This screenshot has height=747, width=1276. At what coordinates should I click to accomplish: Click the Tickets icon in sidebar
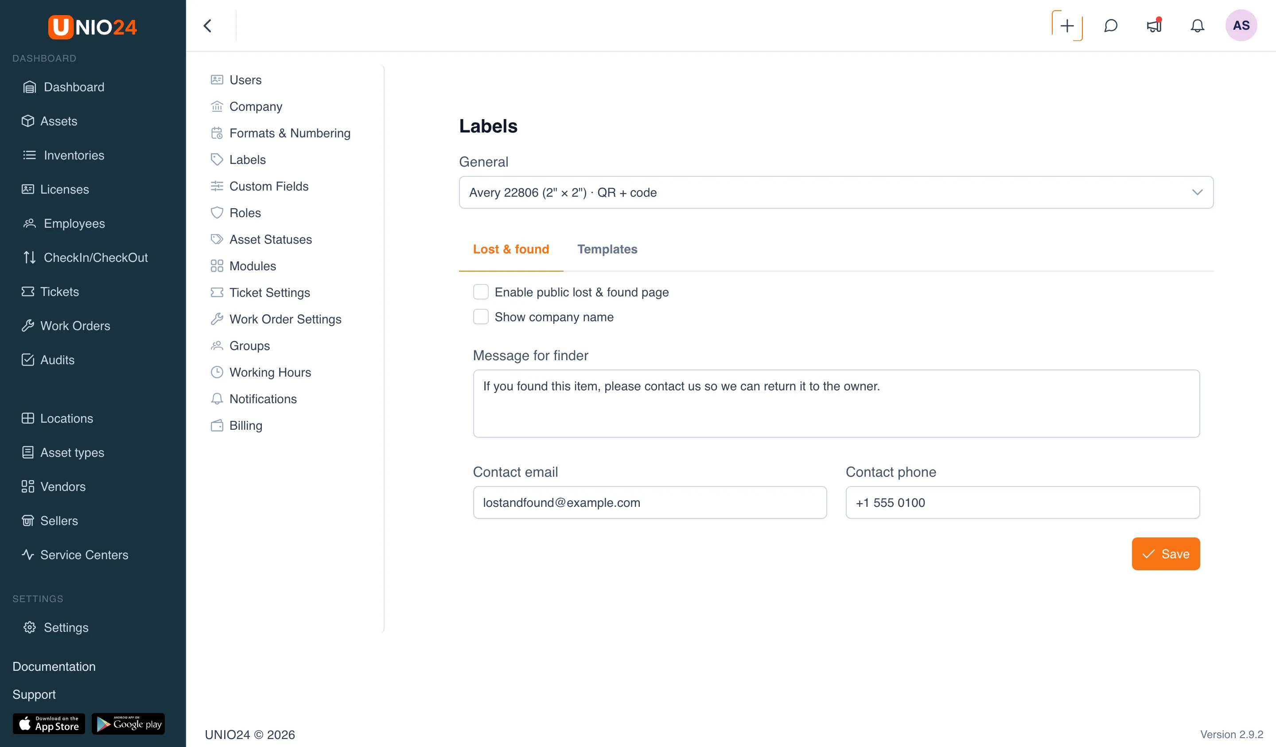(x=28, y=291)
